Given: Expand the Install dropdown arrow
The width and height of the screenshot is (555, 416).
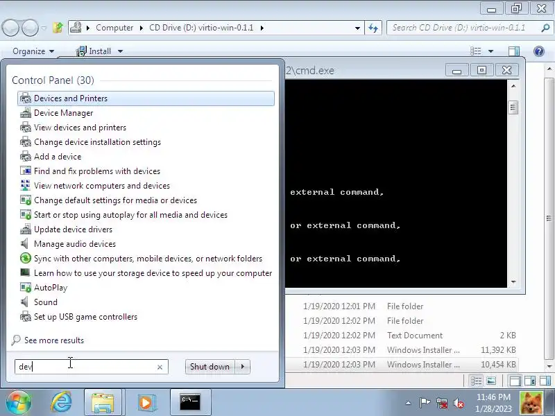Looking at the screenshot, I should click(120, 51).
